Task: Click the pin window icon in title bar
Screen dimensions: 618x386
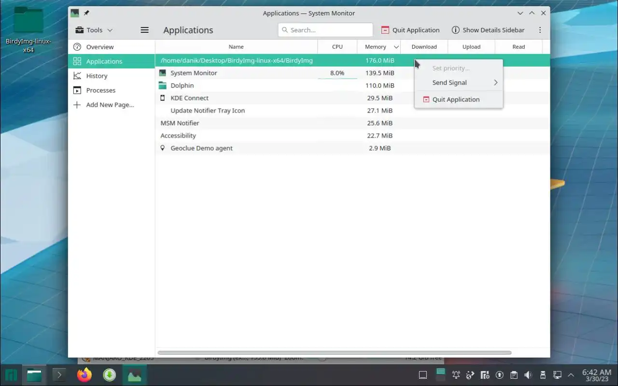Action: (x=86, y=13)
